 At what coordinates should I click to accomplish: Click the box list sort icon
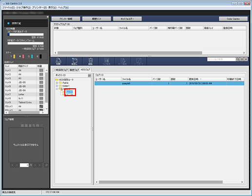click(x=89, y=76)
